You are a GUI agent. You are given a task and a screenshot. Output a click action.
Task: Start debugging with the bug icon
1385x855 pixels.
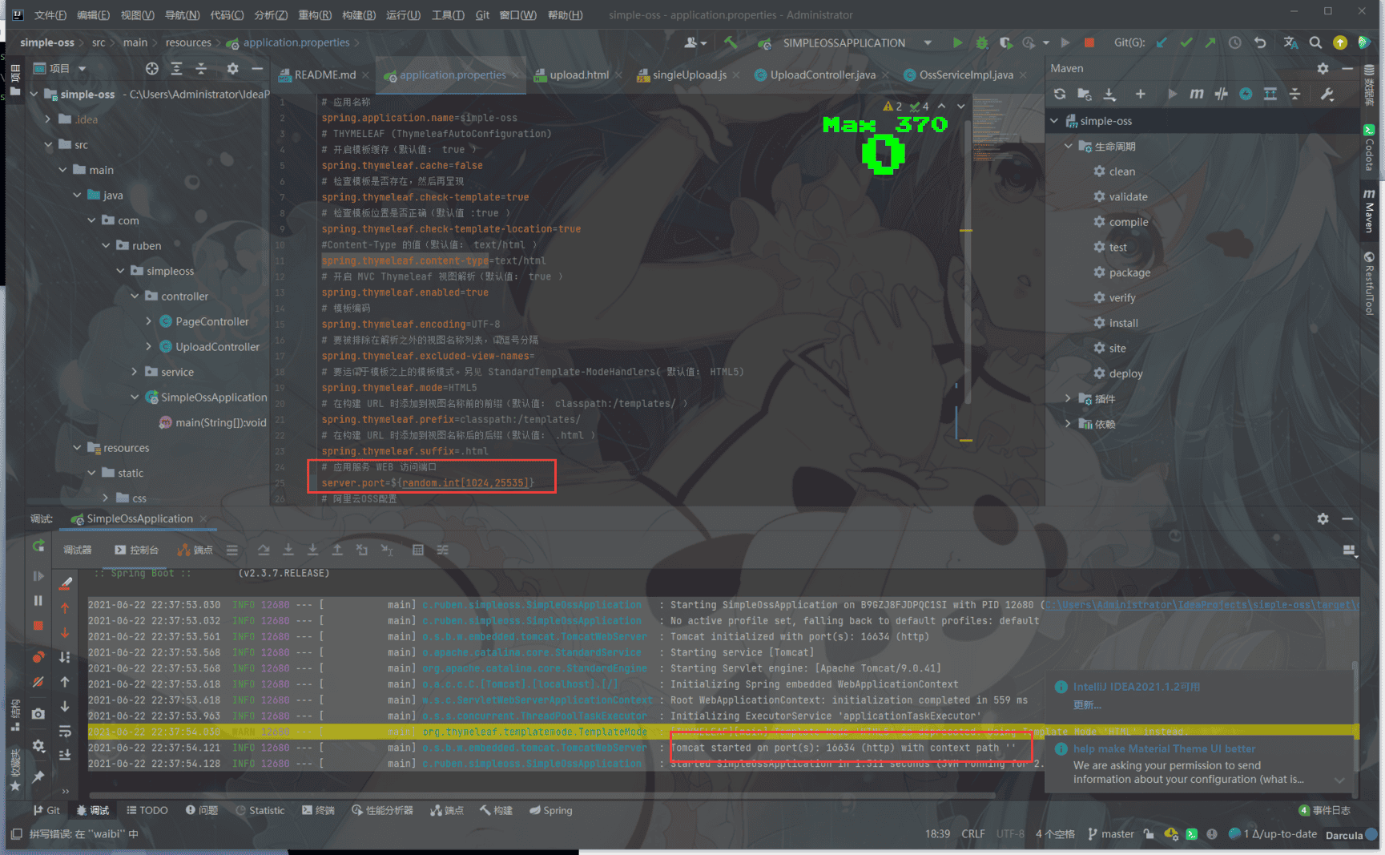981,42
